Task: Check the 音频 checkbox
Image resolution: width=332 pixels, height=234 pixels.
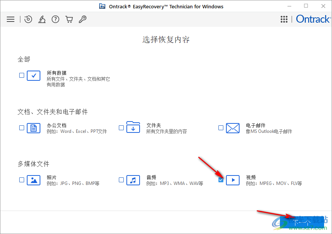Action: [121, 180]
